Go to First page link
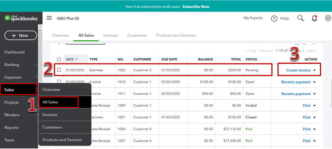The height and width of the screenshot is (149, 332). point(251,51)
